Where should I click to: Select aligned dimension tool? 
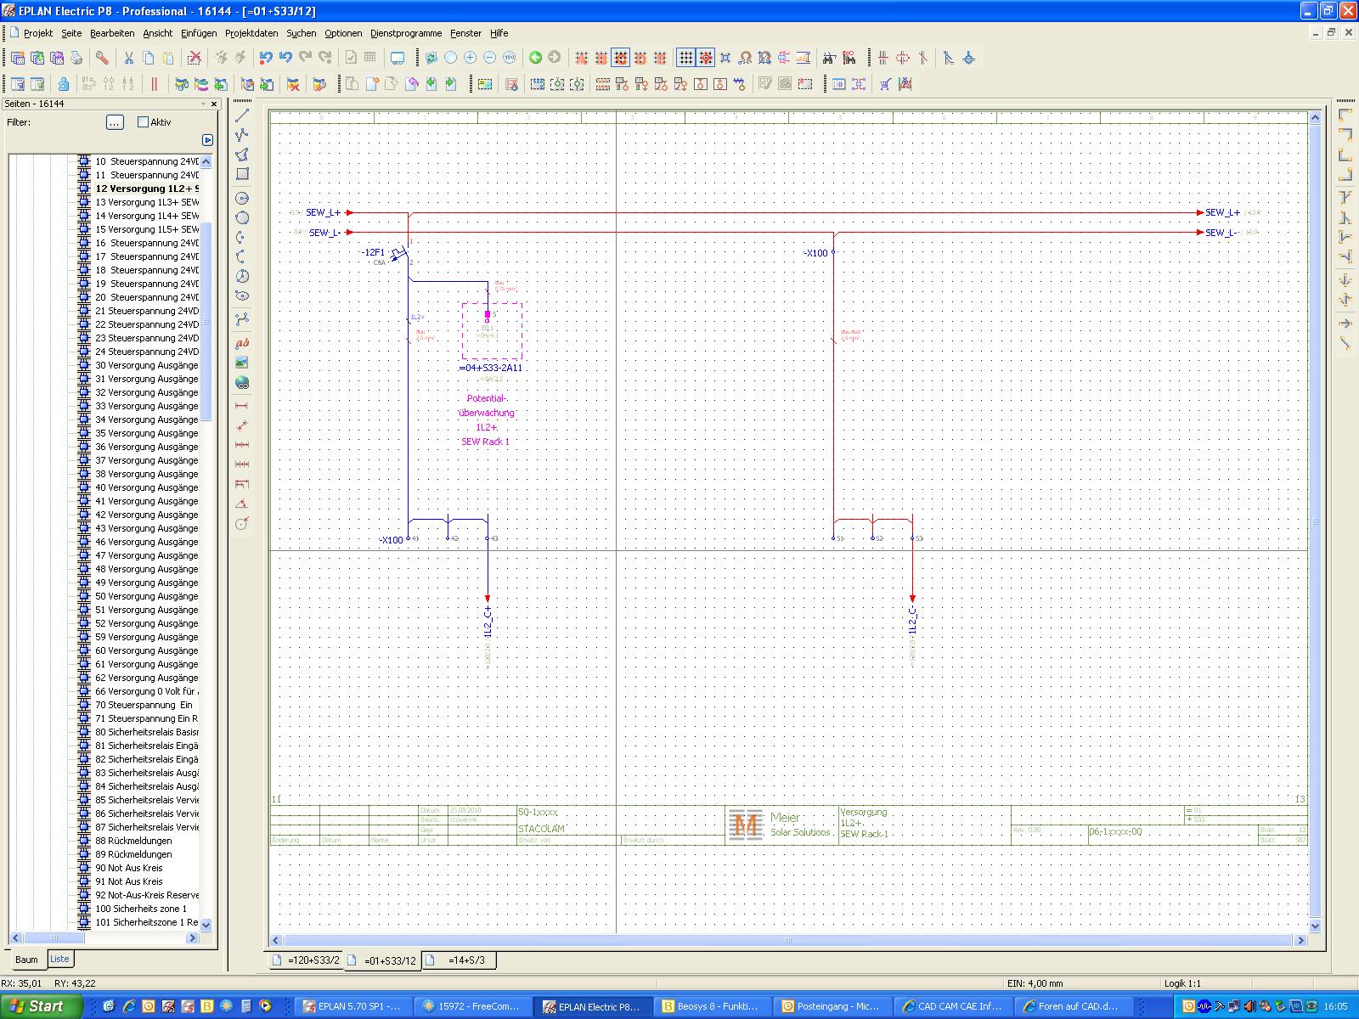click(x=242, y=425)
